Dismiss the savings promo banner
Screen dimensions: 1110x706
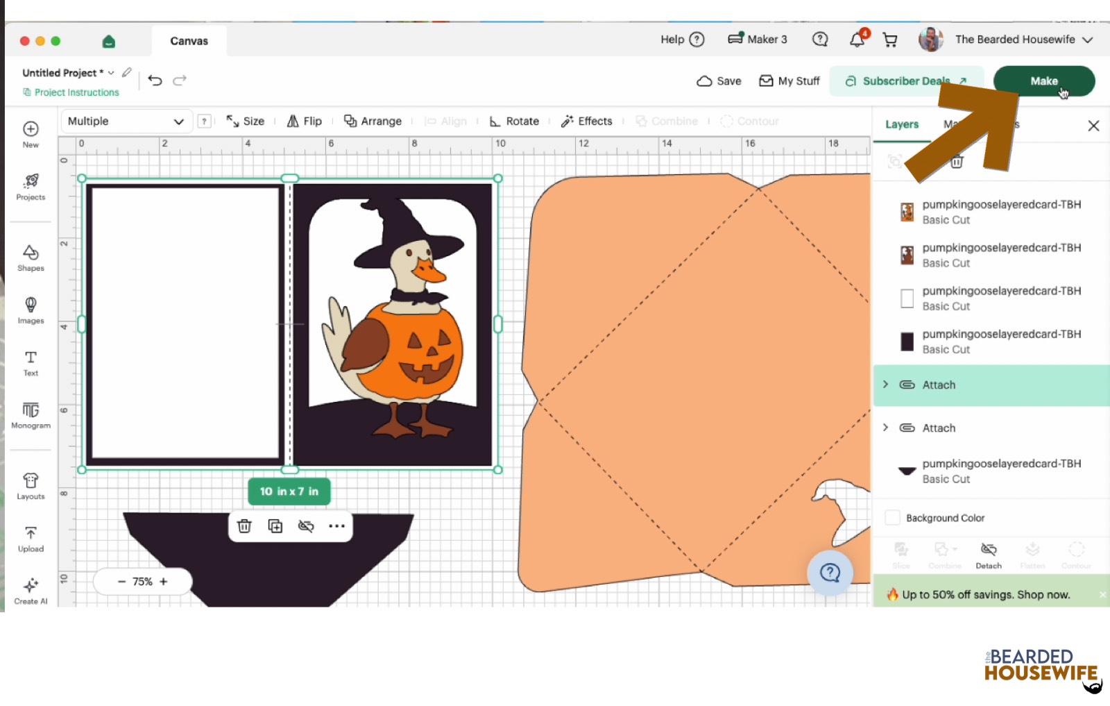click(1102, 595)
